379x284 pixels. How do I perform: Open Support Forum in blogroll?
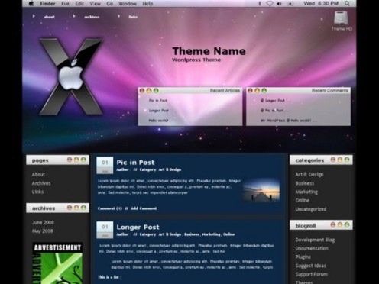point(312,274)
